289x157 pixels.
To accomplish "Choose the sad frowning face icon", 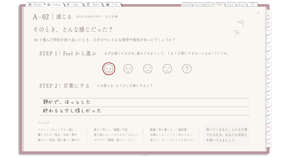I will [x=148, y=69].
